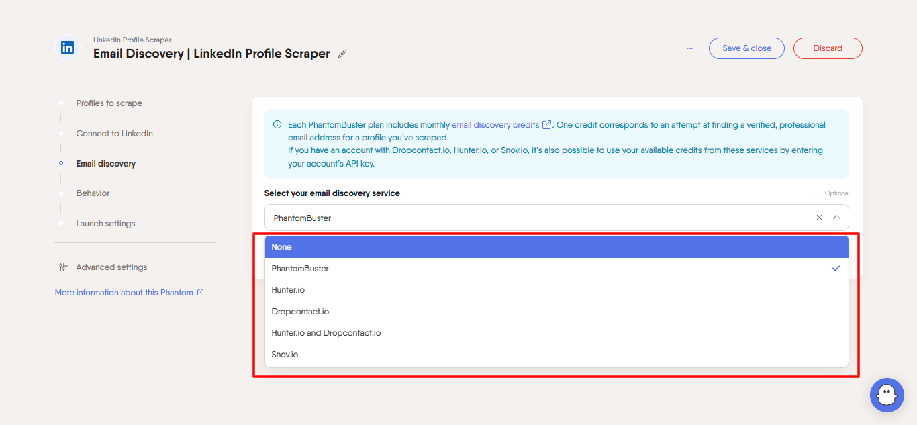Open the three-dot more options menu
The image size is (917, 425).
[689, 48]
